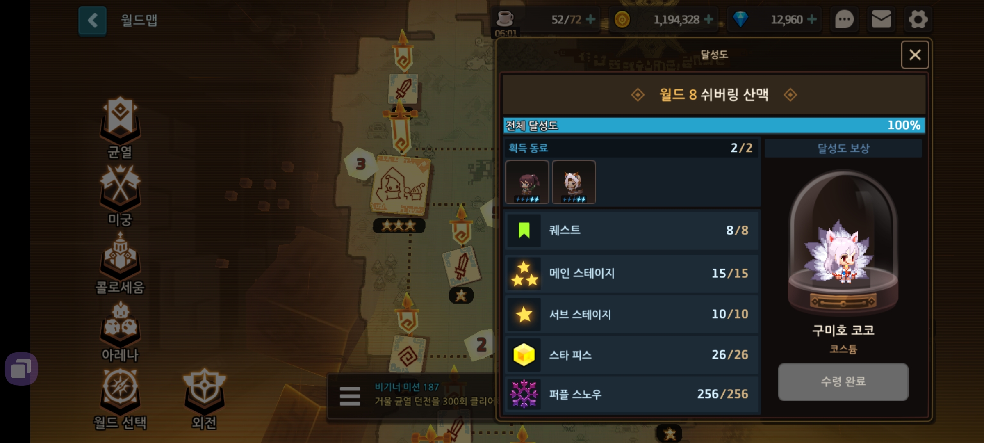Screen dimensions: 984x443
Task: Select the 퀘스트 8/8 row
Action: click(632, 231)
